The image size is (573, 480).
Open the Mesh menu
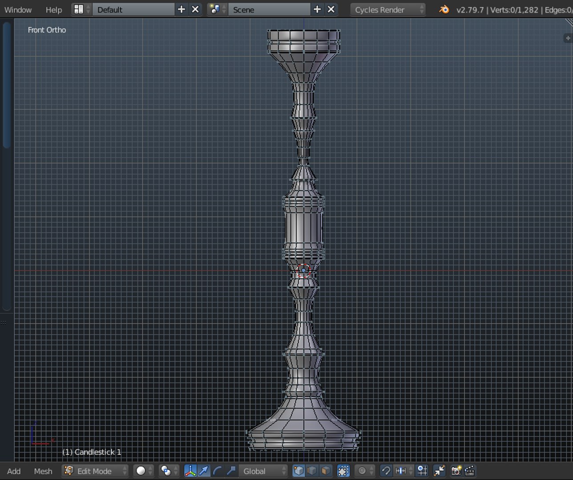tap(43, 471)
